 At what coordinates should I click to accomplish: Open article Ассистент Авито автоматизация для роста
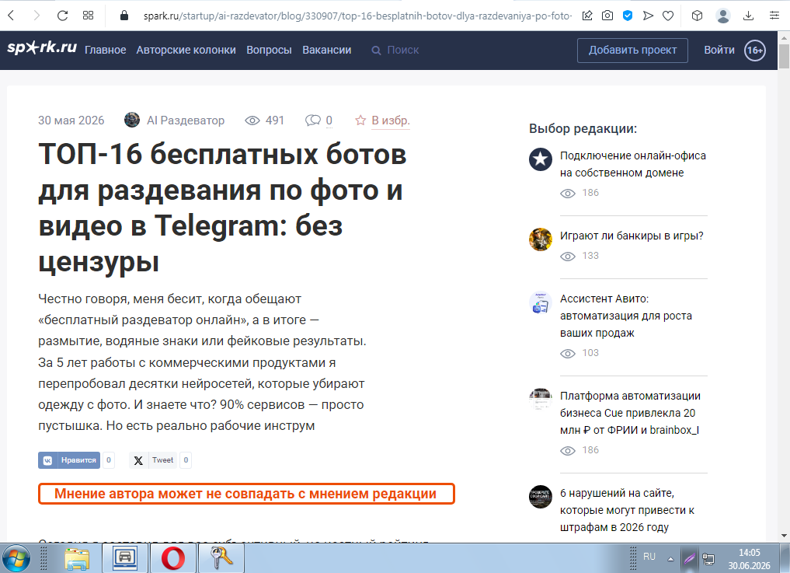click(626, 316)
